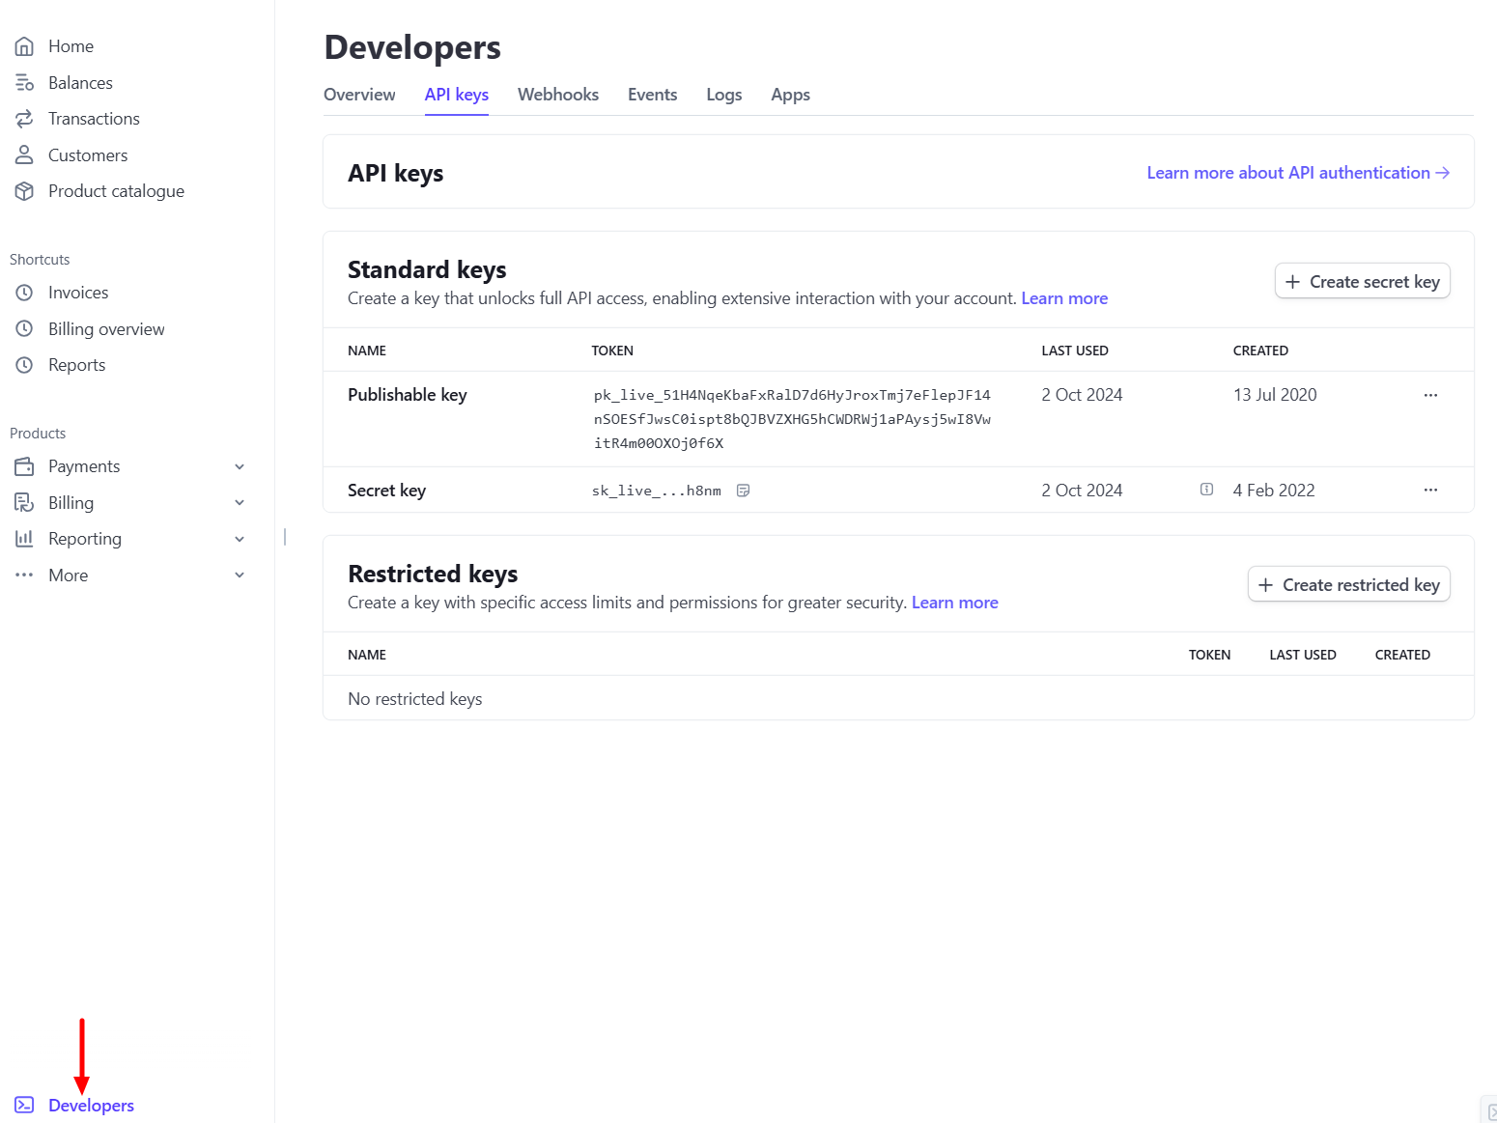Open the Secret key overflow menu
1497x1123 pixels.
click(1430, 491)
